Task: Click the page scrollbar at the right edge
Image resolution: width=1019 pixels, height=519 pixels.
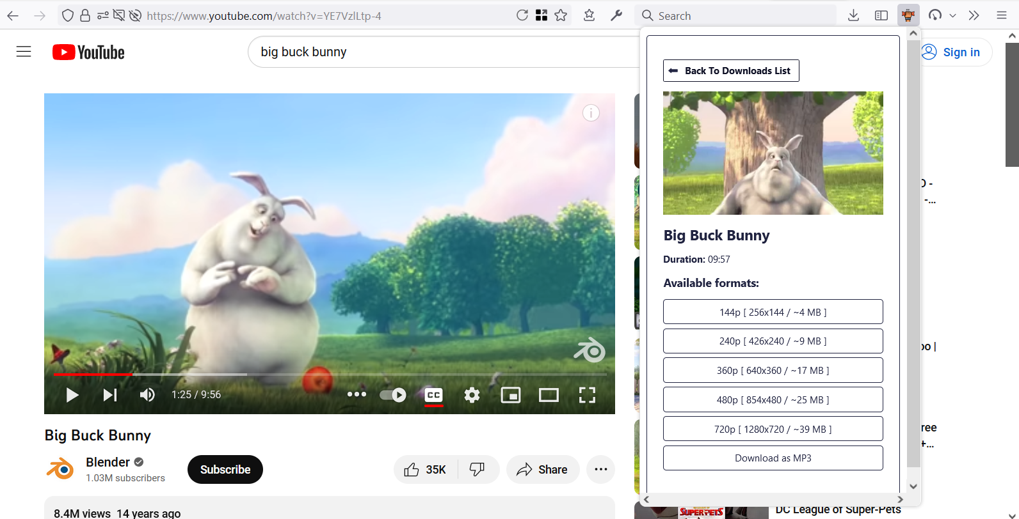Action: pos(1012,105)
